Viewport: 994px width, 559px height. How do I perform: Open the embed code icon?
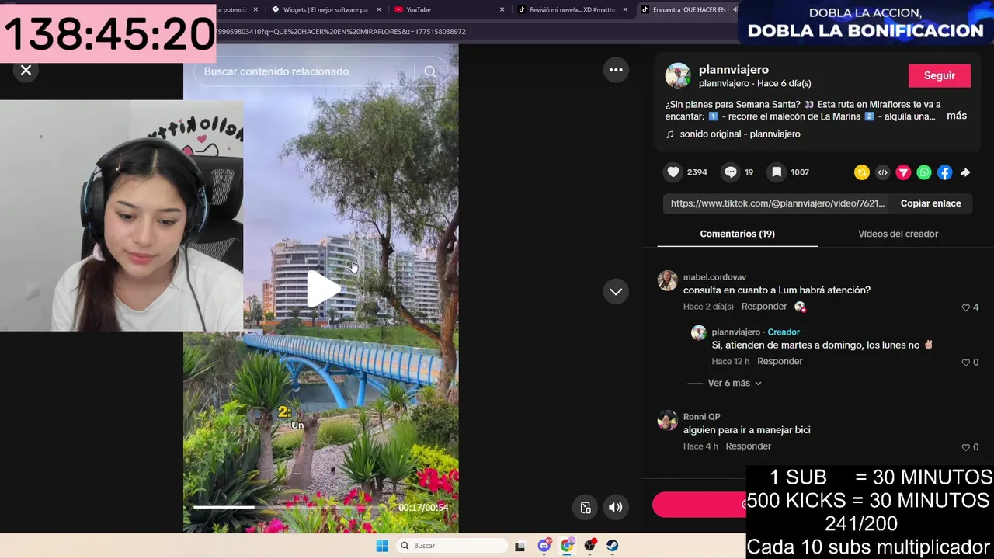coord(883,172)
